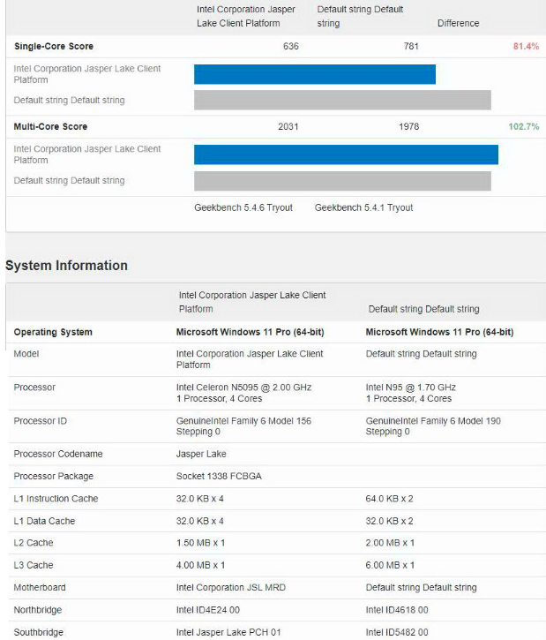Screen dimensions: 546x640
Task: Click the single-core score 636 value
Action: click(291, 46)
